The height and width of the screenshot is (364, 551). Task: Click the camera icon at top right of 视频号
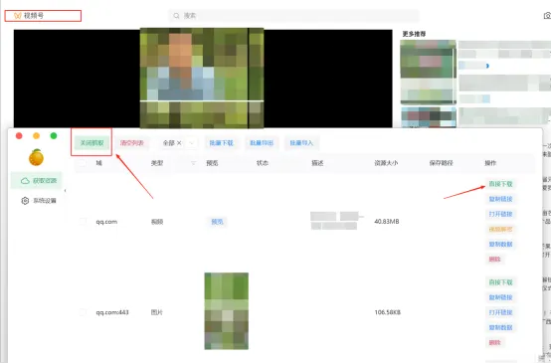547,16
